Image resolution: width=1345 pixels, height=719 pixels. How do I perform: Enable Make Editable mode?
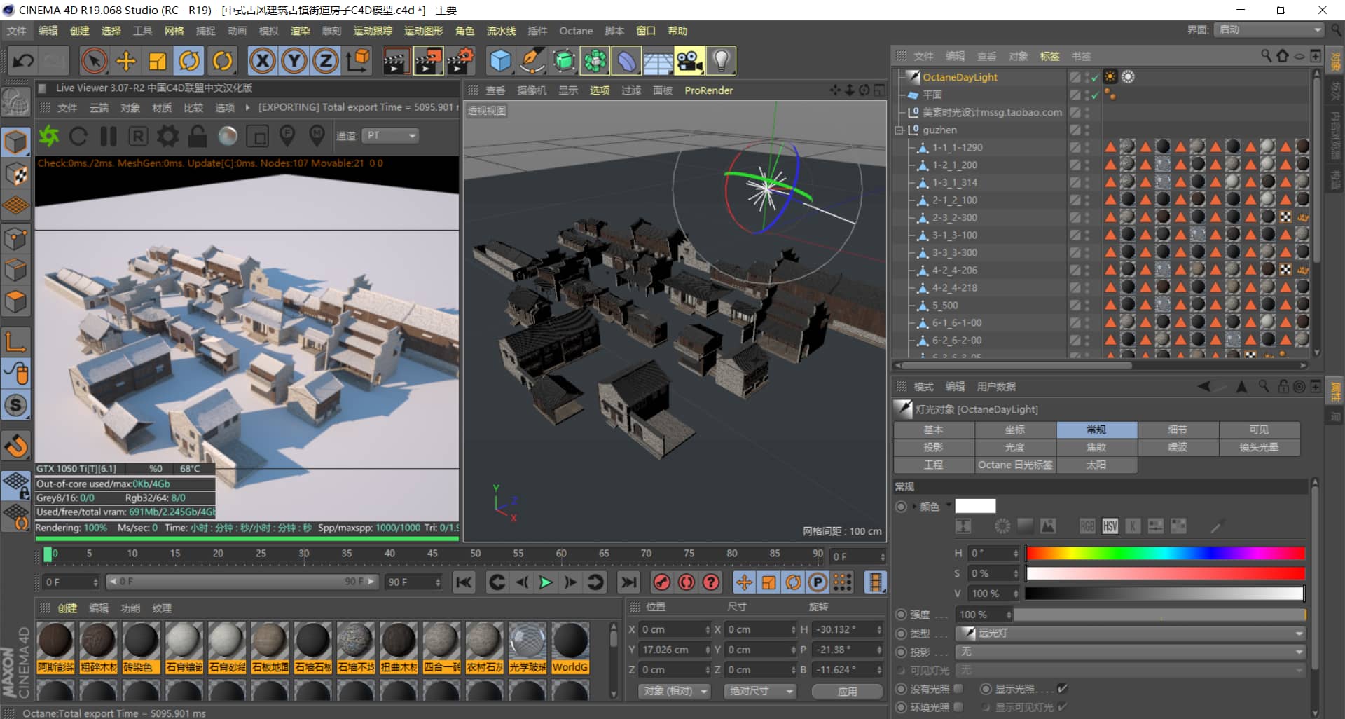tap(16, 142)
